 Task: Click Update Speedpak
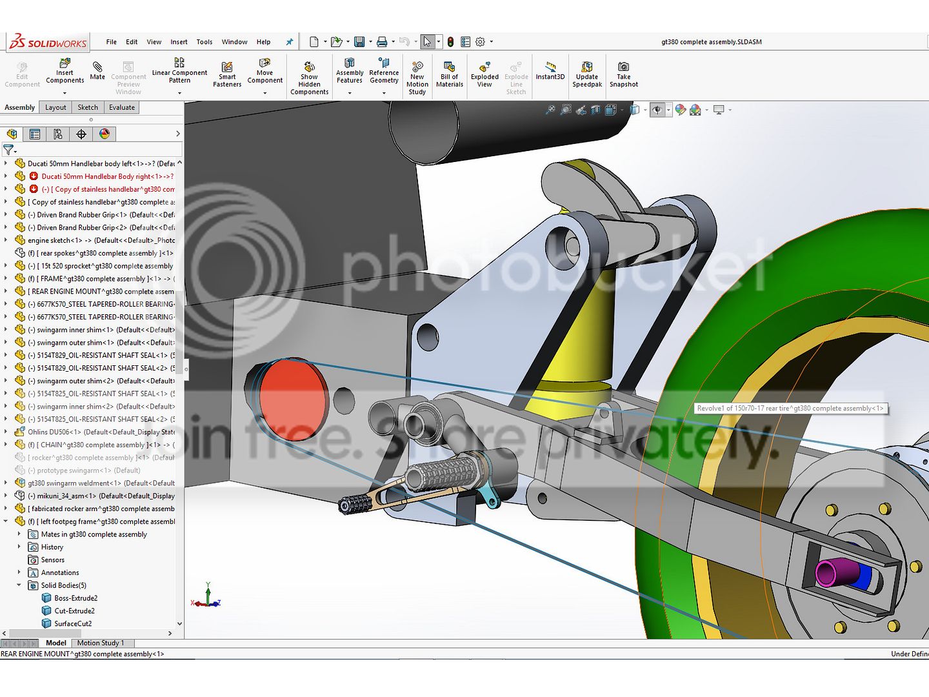click(587, 74)
